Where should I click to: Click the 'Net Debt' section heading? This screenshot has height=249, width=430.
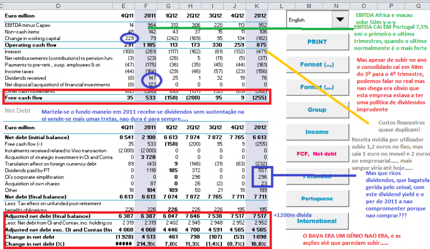[x=18, y=111]
